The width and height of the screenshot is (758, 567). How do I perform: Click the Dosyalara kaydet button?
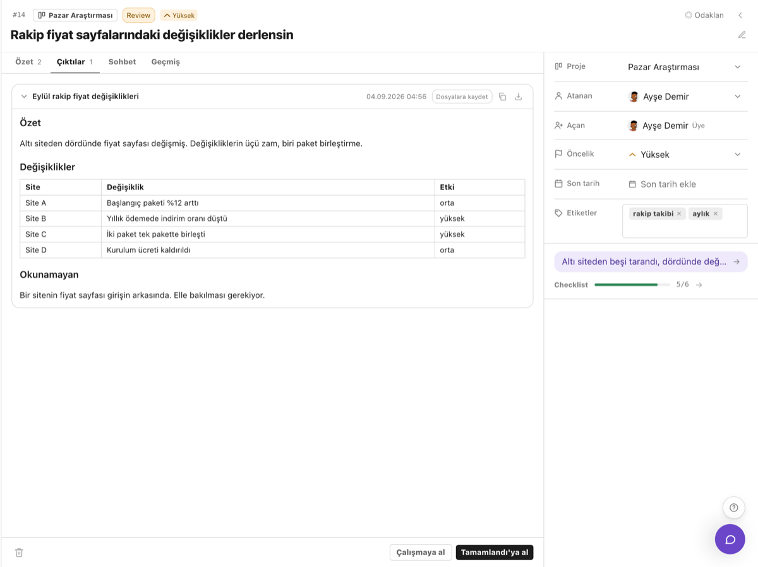(462, 97)
